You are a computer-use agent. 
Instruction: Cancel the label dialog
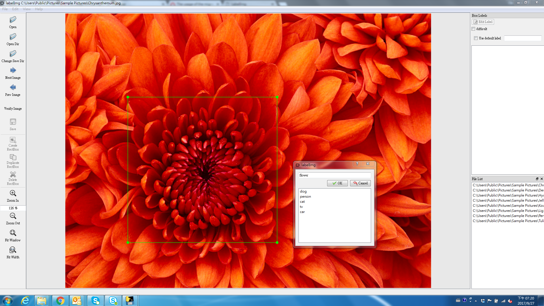[360, 183]
